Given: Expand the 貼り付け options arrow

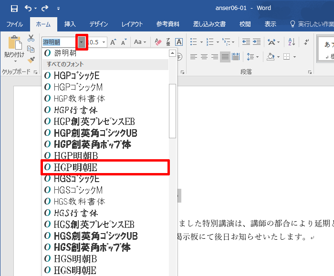Looking at the screenshot, I should tap(15, 61).
